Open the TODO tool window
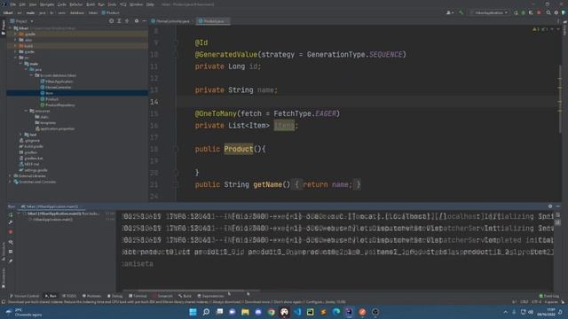 (x=69, y=296)
